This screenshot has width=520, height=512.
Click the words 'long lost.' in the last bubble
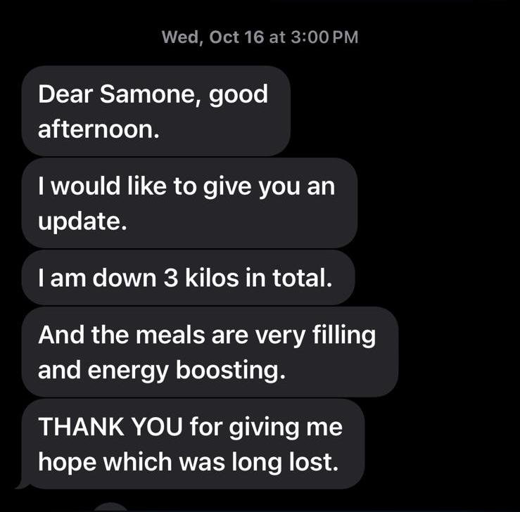click(x=285, y=462)
